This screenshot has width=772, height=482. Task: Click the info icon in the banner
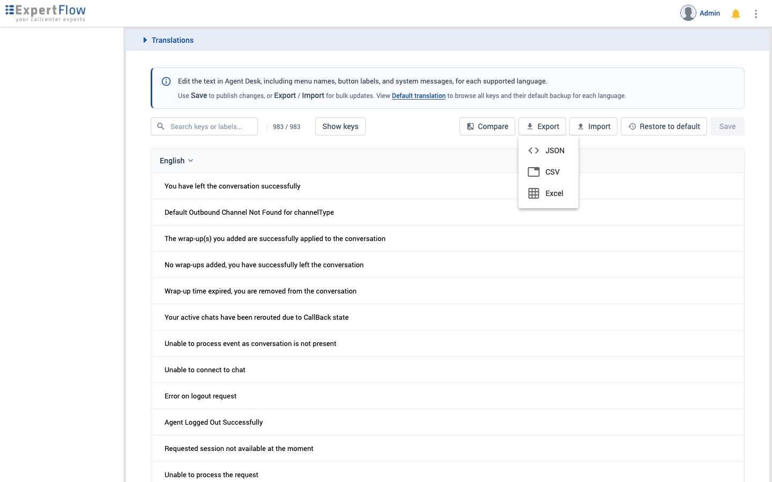pos(166,81)
